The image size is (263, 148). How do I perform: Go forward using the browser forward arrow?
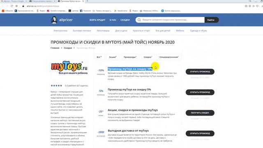(x=7, y=6)
